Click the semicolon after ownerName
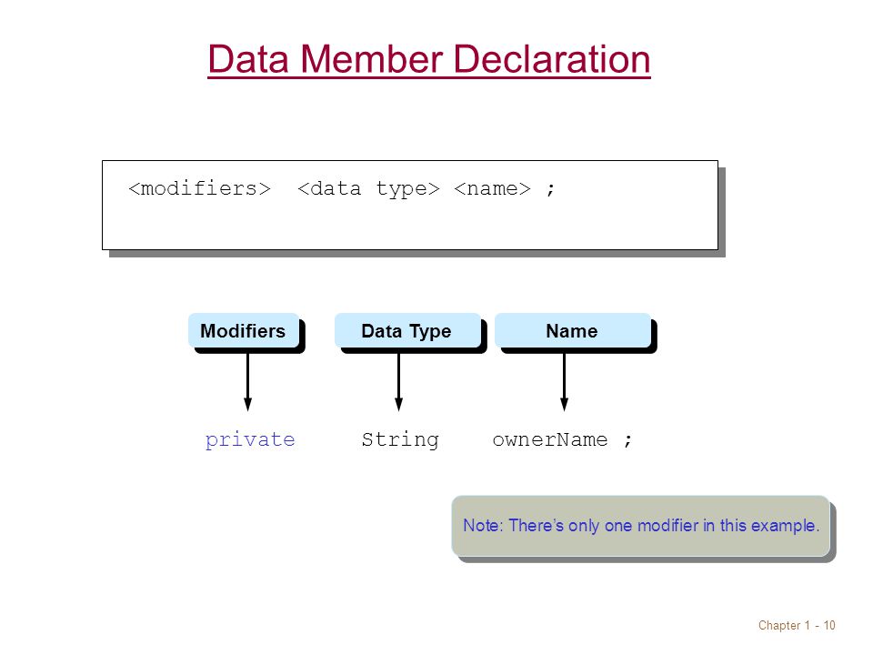873x655 pixels. tap(628, 440)
